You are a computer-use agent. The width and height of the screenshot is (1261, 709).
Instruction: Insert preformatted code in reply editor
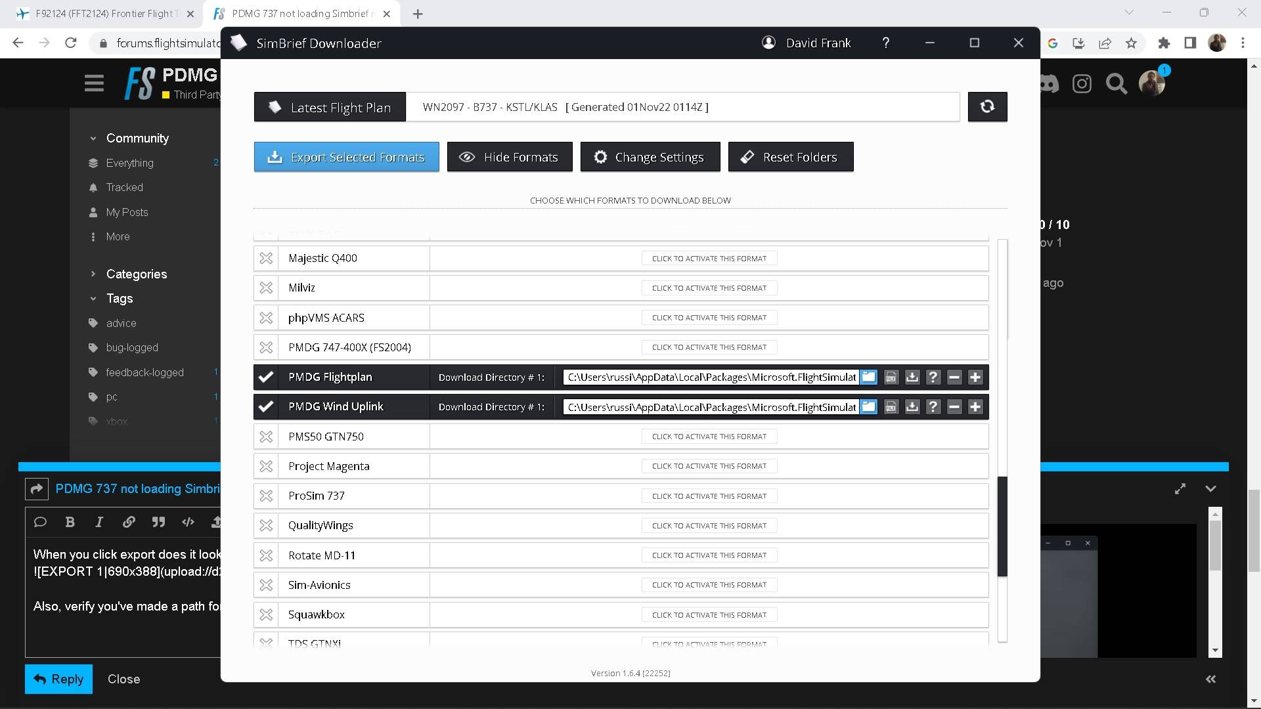[188, 522]
